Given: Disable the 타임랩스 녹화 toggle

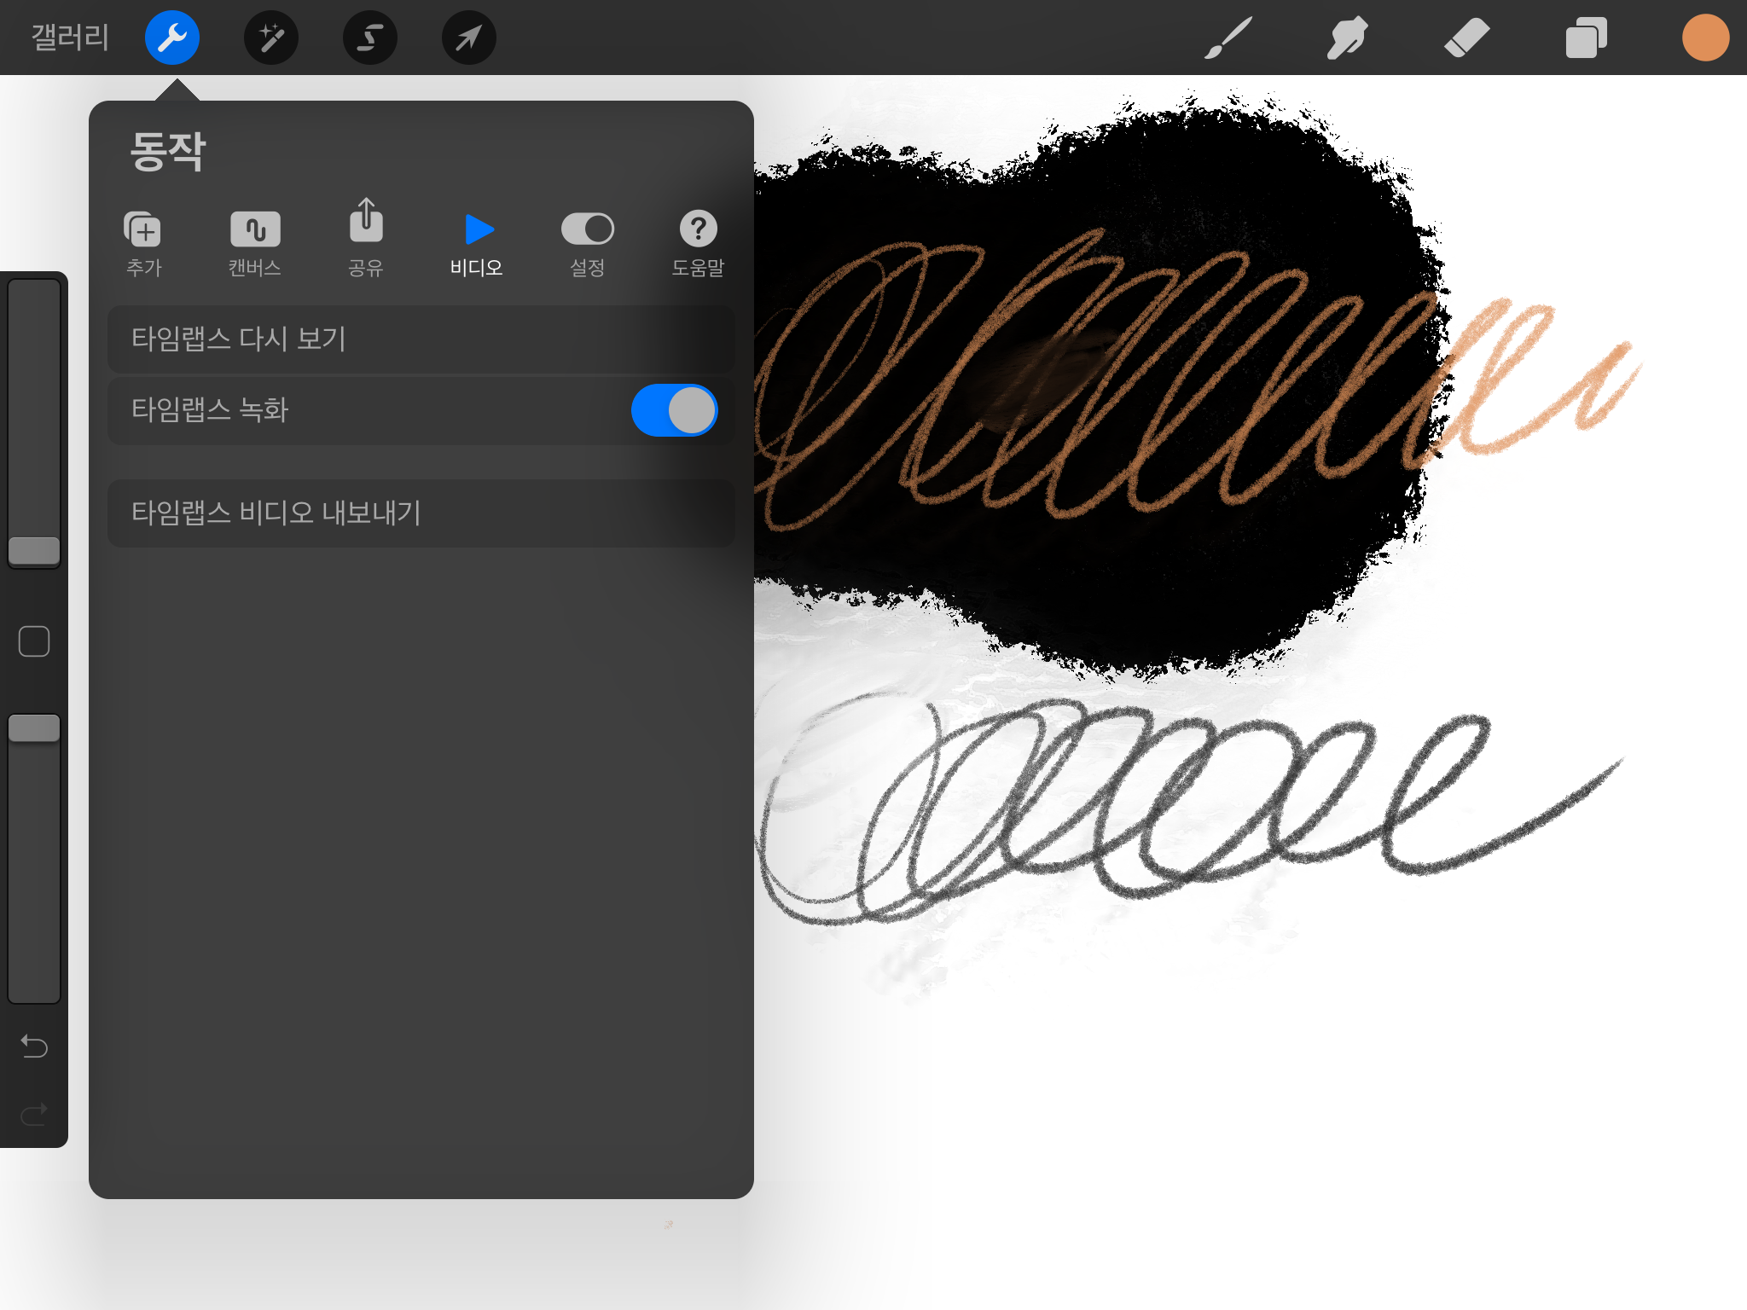Looking at the screenshot, I should 674,410.
